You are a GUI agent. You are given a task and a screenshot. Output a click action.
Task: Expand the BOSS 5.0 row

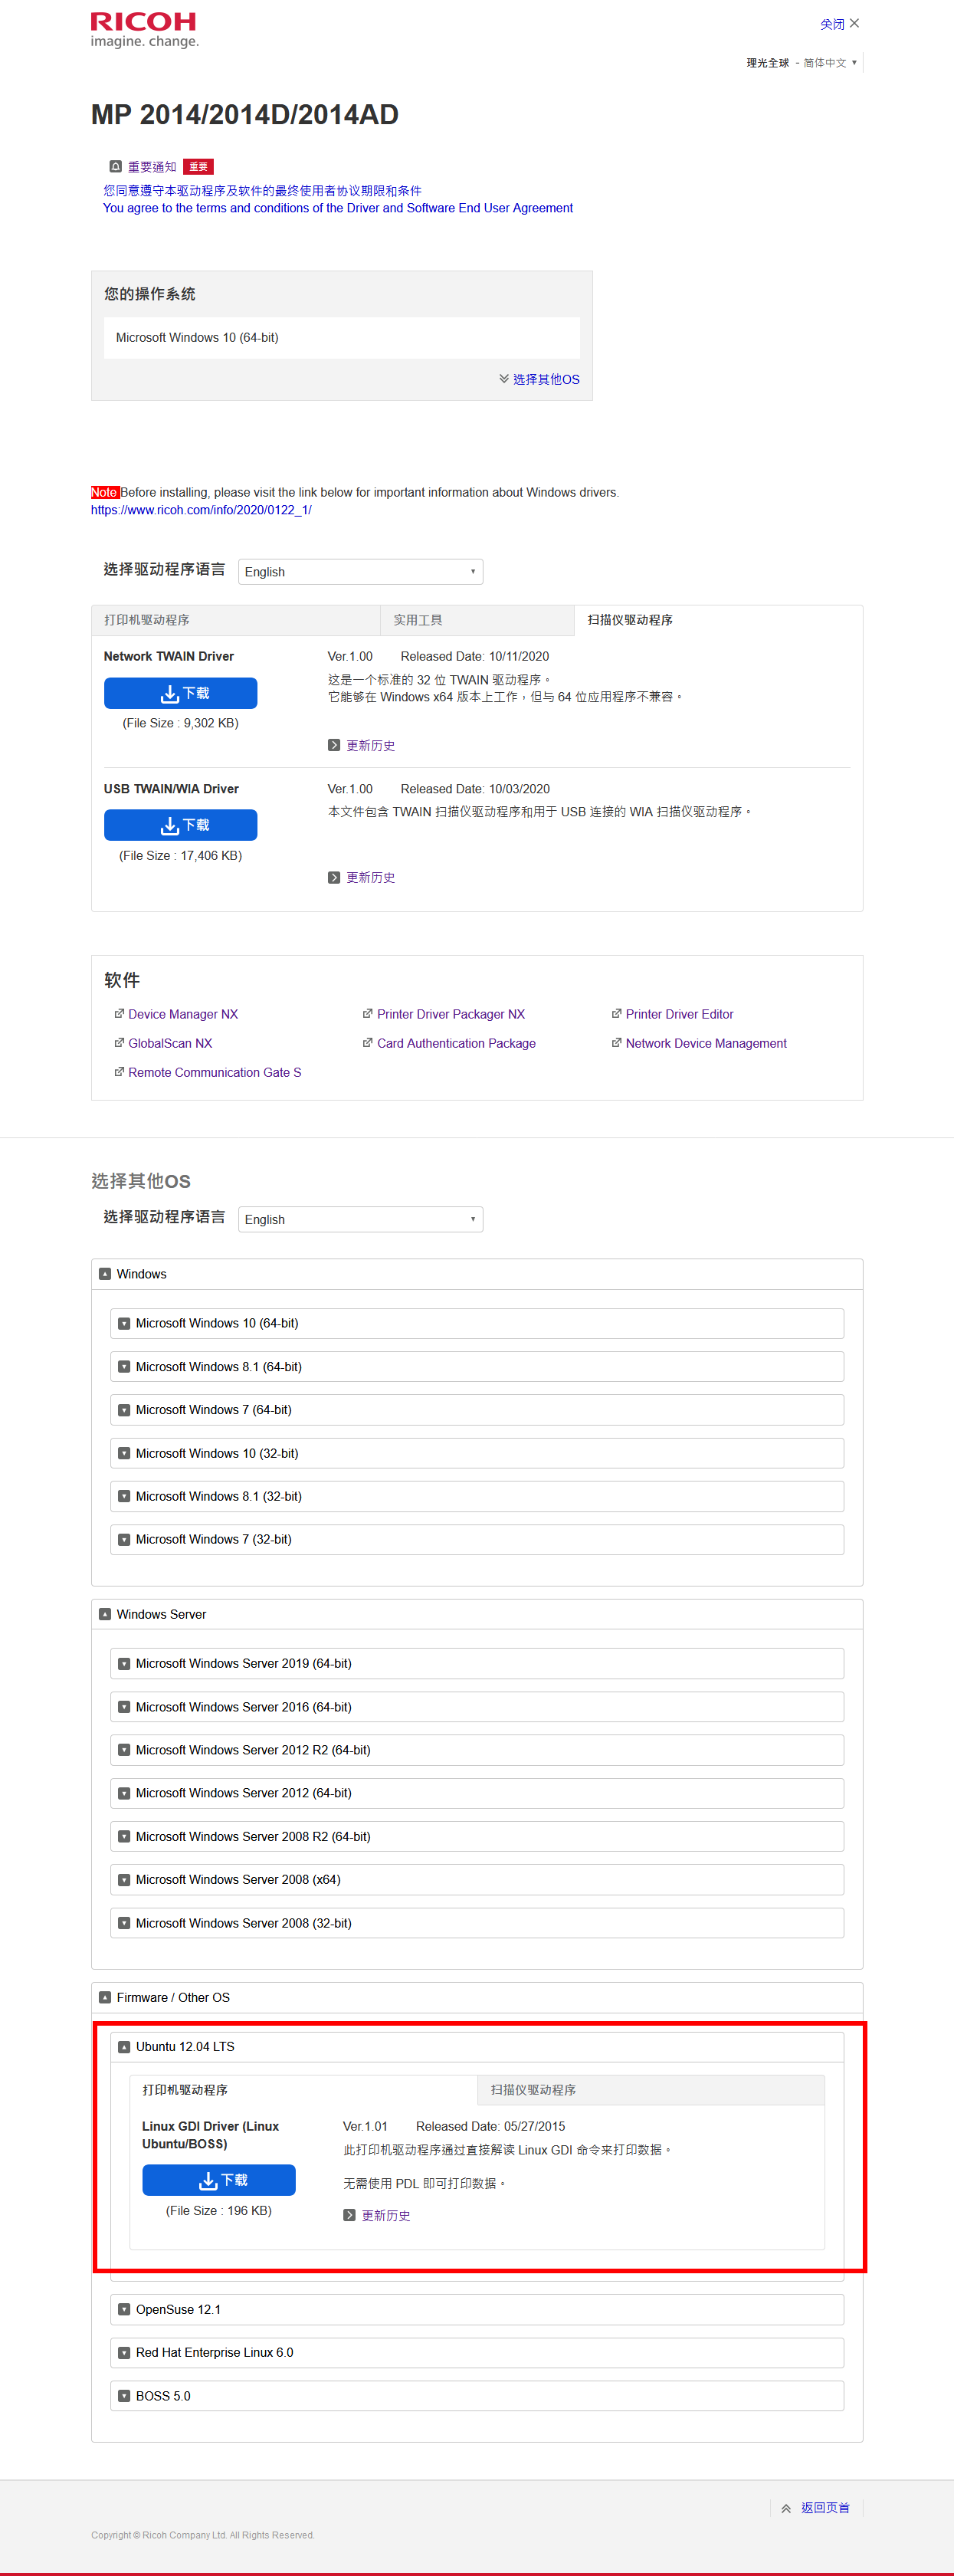click(477, 2396)
